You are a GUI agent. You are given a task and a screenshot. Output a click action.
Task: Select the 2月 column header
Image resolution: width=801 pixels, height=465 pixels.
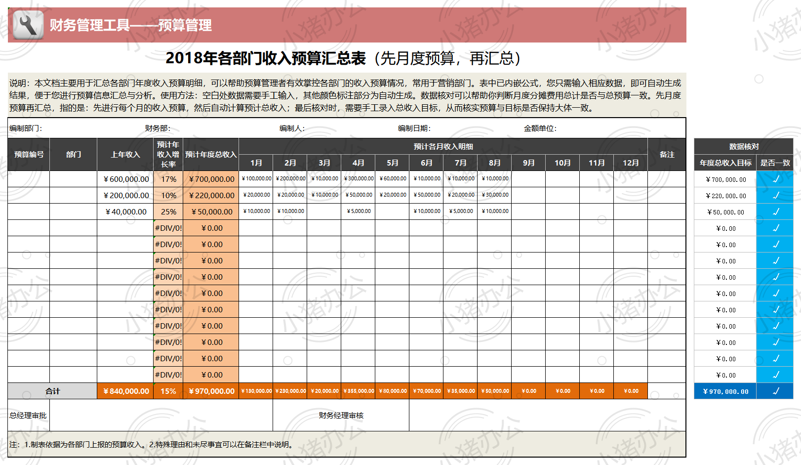(x=290, y=163)
